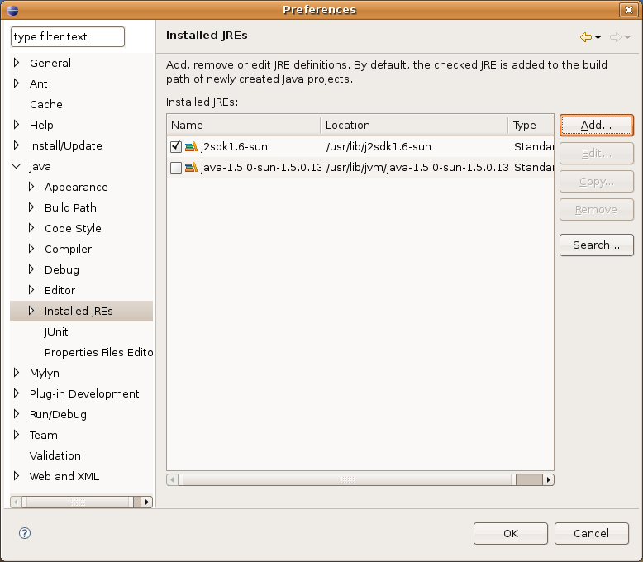This screenshot has height=562, width=643.
Task: Open the Validation preferences page
Action: pos(55,455)
